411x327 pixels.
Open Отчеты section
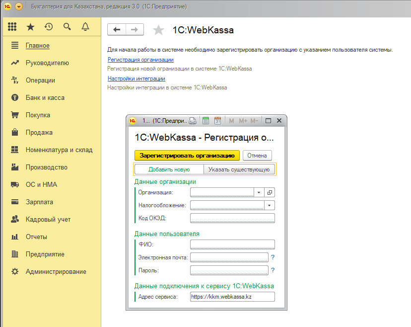(36, 237)
